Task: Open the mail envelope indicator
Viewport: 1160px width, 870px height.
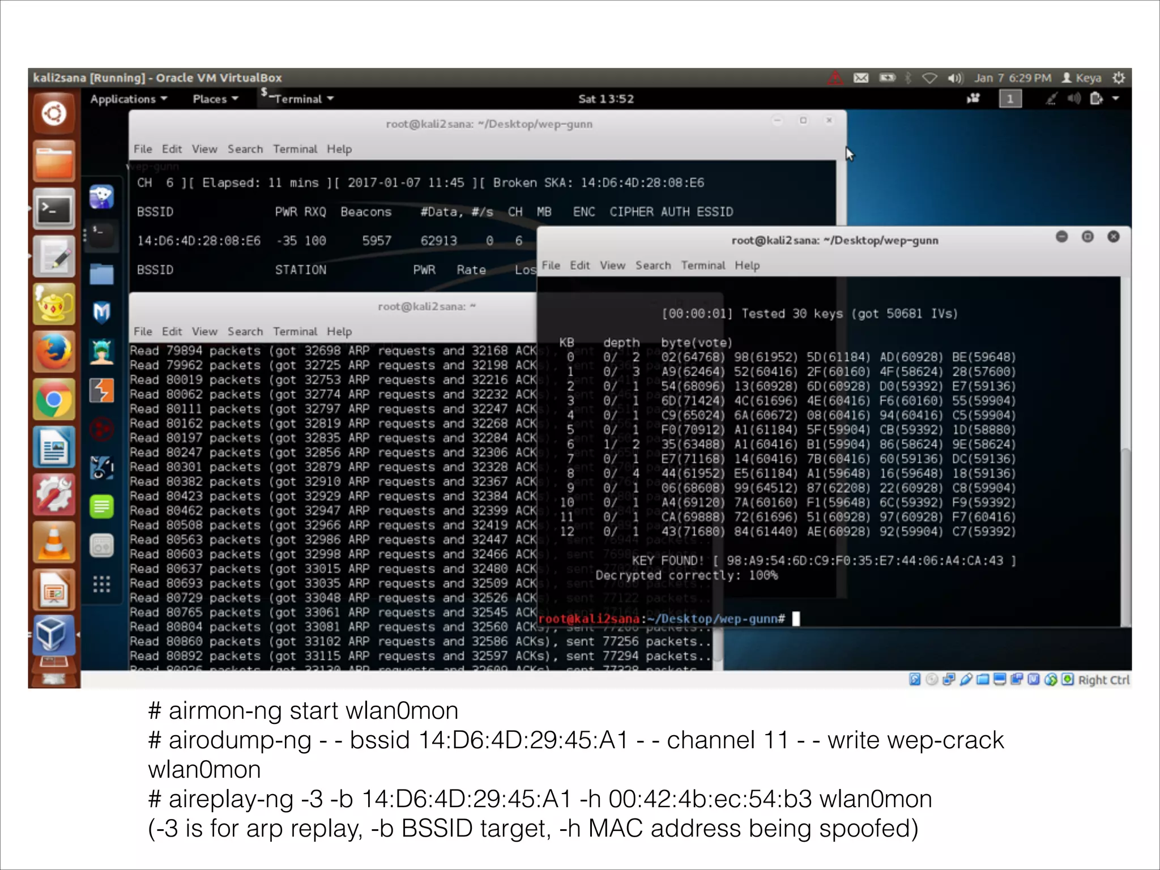Action: click(x=861, y=78)
